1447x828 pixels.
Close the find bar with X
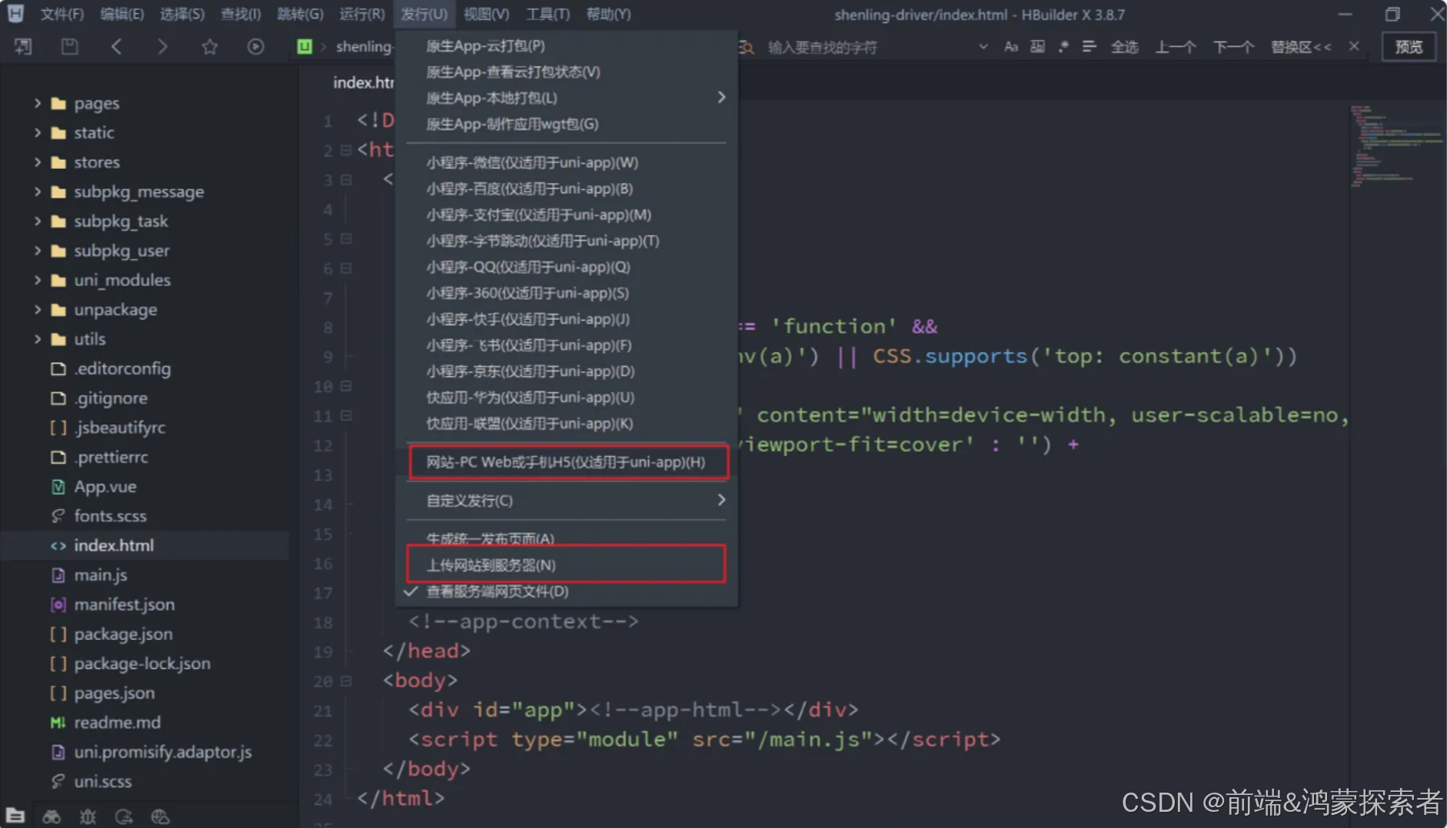click(1354, 46)
